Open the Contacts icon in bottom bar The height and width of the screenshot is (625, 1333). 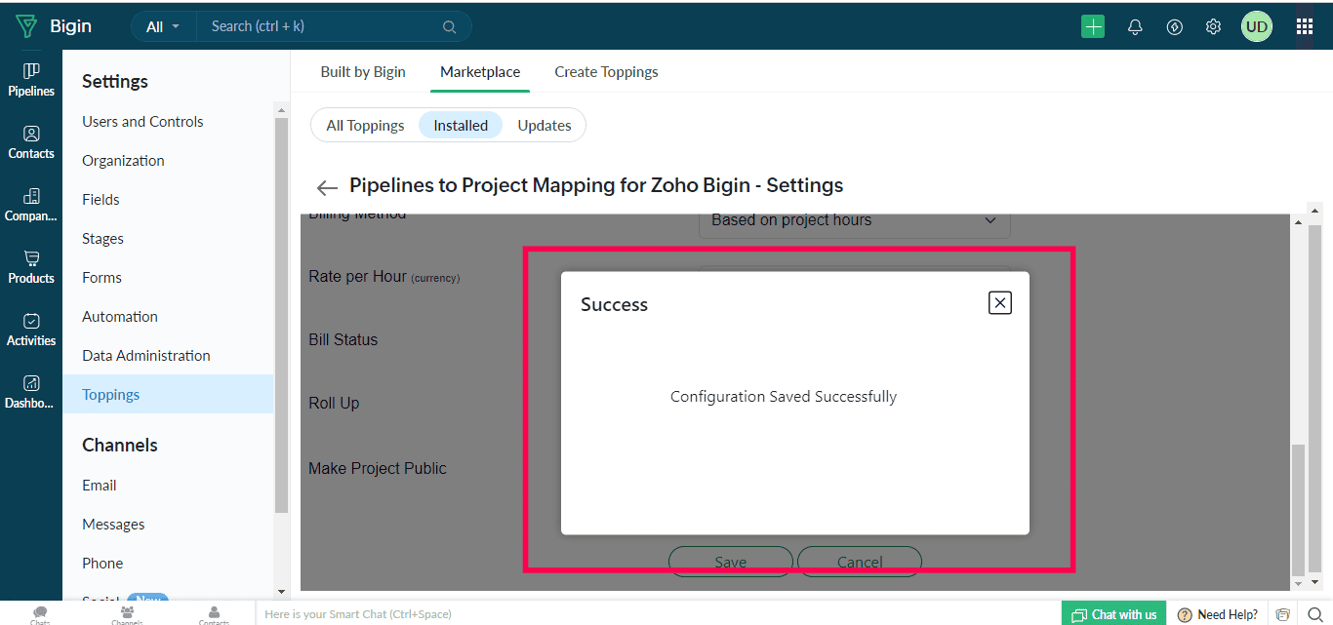pos(214,614)
